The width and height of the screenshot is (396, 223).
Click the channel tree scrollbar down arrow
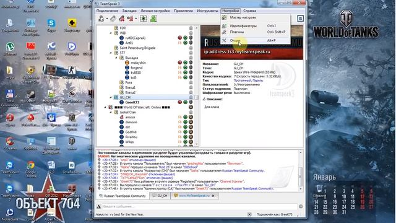tap(197, 144)
